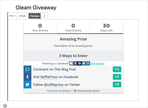The image size is (148, 108).
Task: Click the Steam icon in login row
Action: coord(79,63)
